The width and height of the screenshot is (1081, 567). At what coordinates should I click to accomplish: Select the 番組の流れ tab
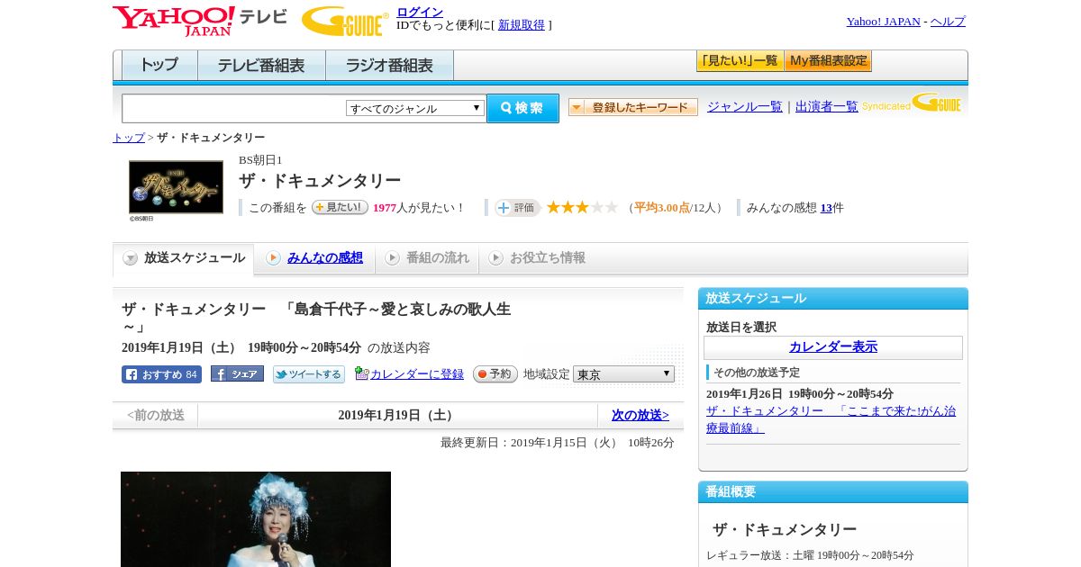[x=427, y=258]
